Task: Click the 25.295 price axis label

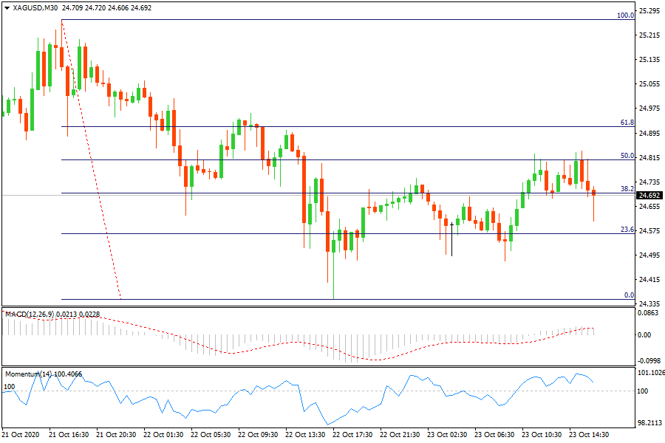Action: 649,11
